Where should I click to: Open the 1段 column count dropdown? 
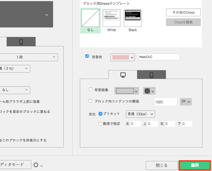point(29,57)
